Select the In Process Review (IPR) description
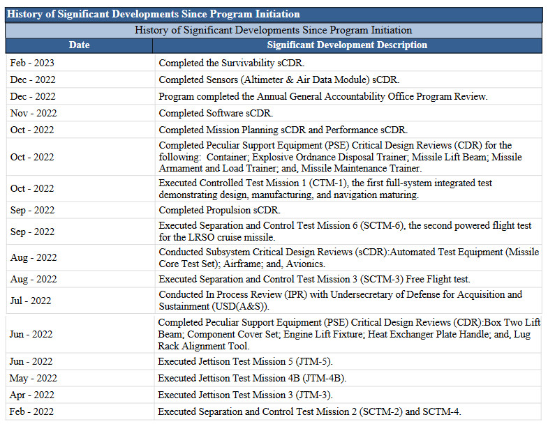The height and width of the screenshot is (424, 548). (x=340, y=300)
